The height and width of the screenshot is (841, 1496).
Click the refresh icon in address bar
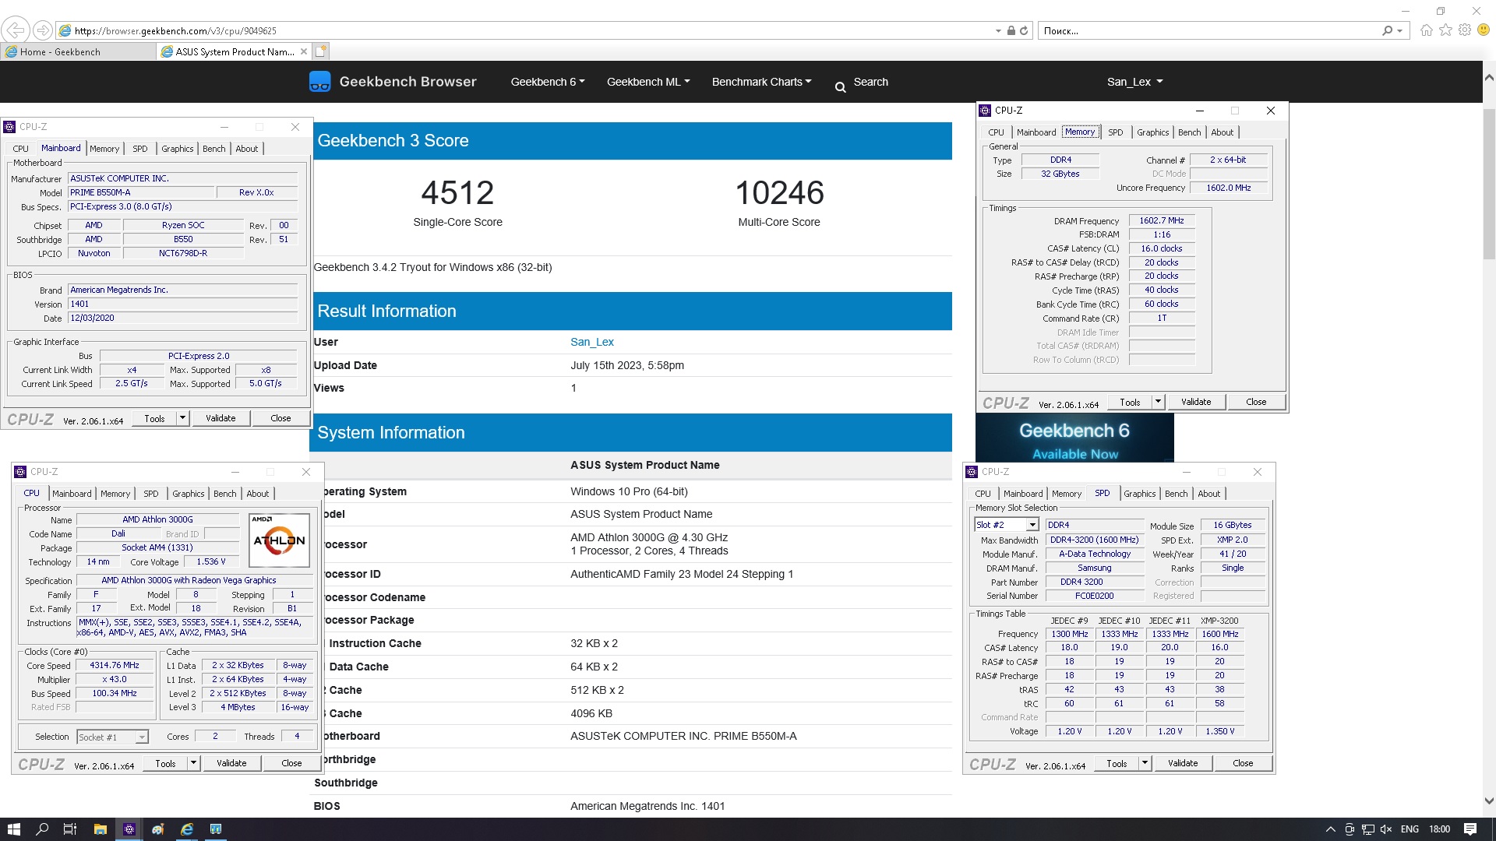tap(1024, 30)
